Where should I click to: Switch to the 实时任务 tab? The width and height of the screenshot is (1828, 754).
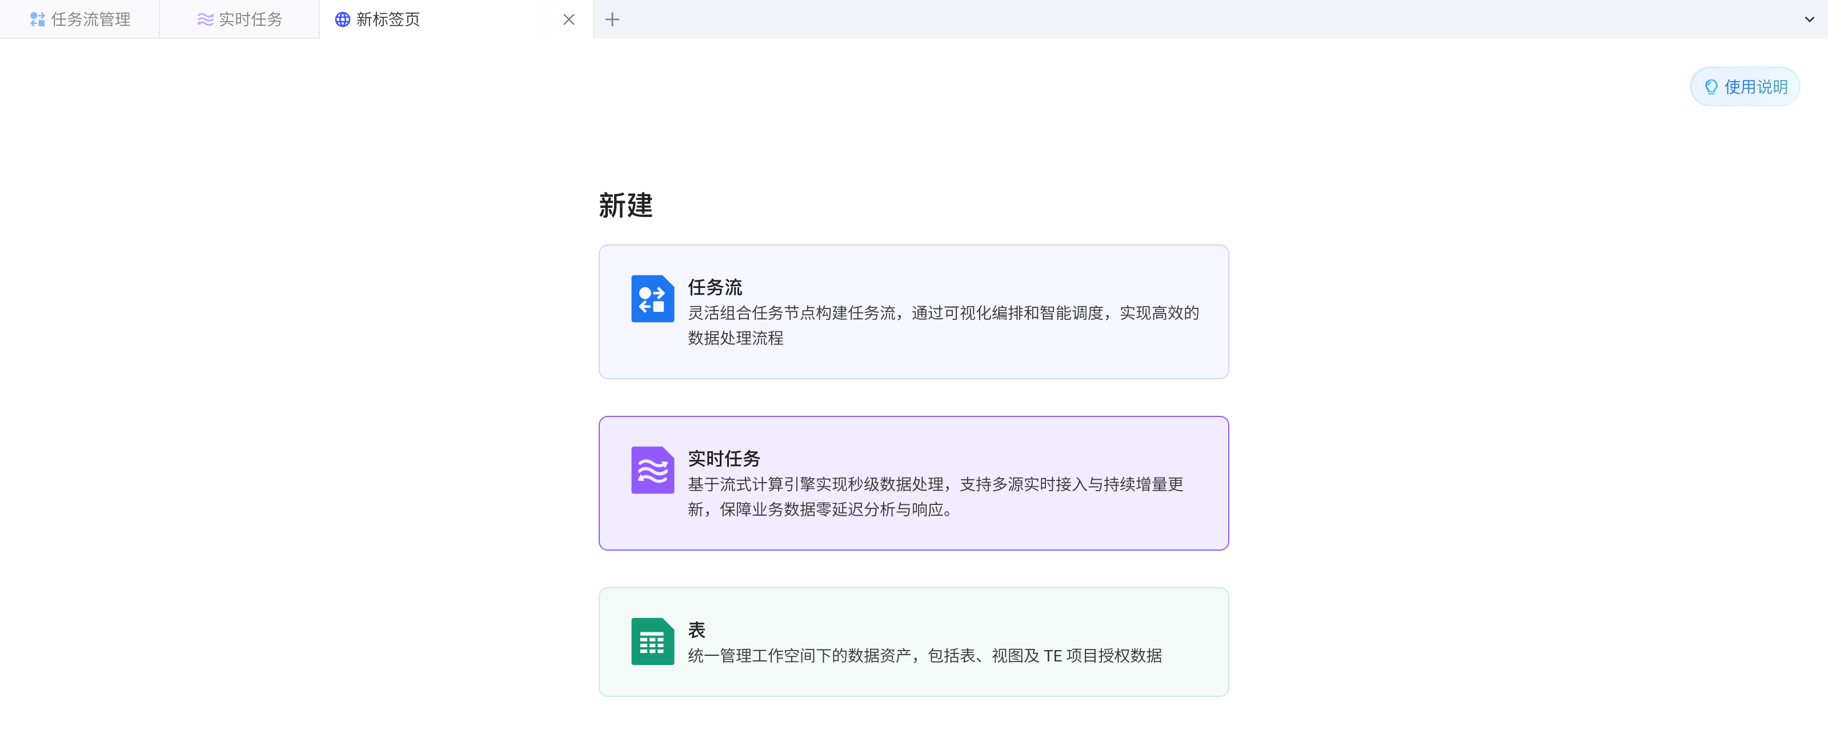point(239,19)
